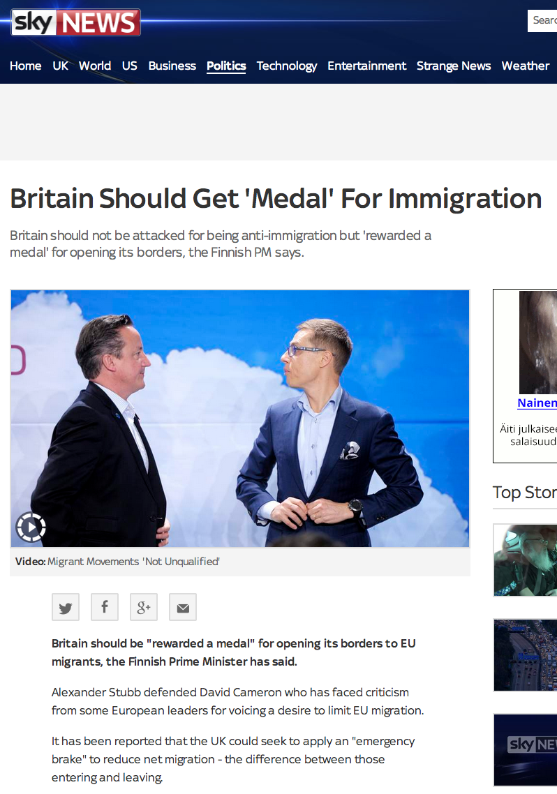Share article on Google Plus
Image resolution: width=557 pixels, height=794 pixels.
point(144,607)
